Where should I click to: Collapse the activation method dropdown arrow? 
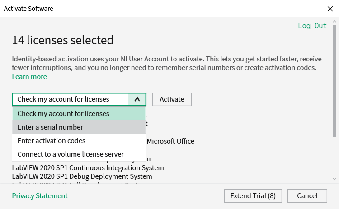(x=137, y=99)
